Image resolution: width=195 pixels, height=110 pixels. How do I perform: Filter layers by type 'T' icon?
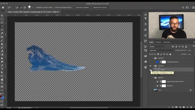(x=179, y=46)
